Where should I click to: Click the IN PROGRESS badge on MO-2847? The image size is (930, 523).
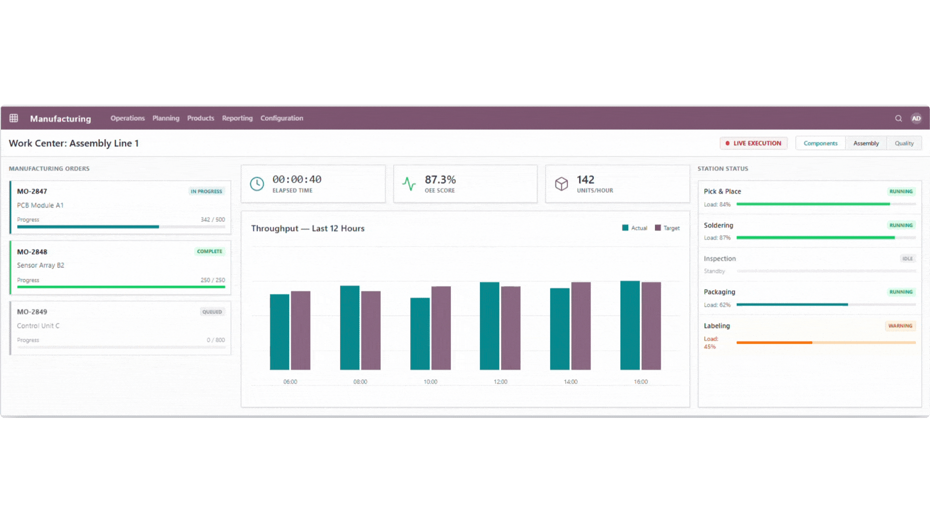point(206,191)
